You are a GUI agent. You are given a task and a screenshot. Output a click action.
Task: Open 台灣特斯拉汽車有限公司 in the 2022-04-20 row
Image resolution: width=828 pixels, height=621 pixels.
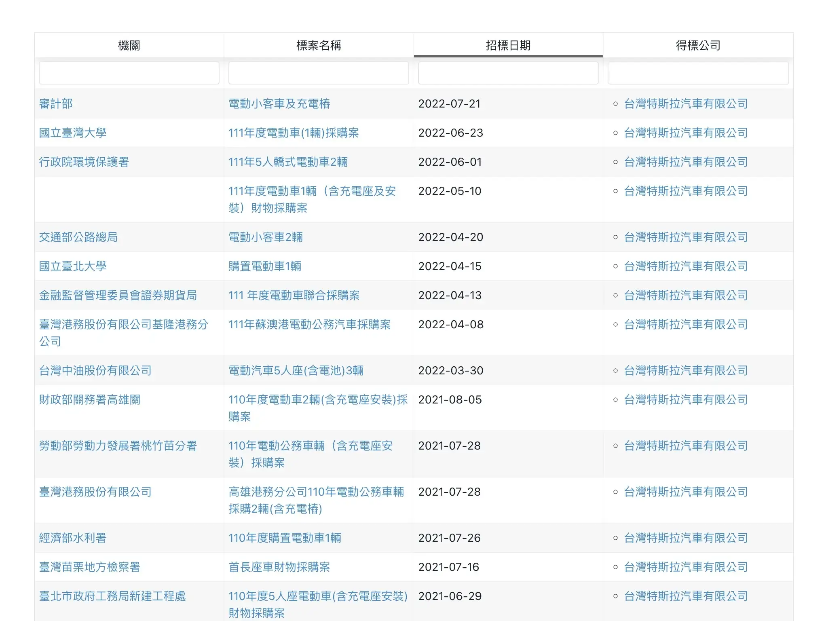(686, 237)
